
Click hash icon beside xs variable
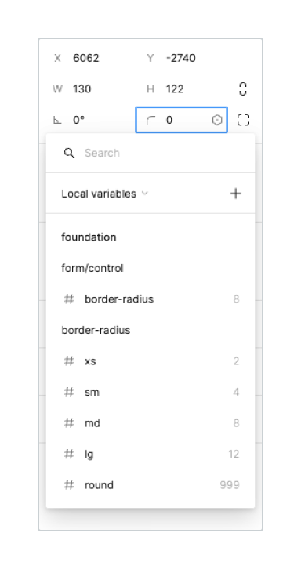coord(69,361)
